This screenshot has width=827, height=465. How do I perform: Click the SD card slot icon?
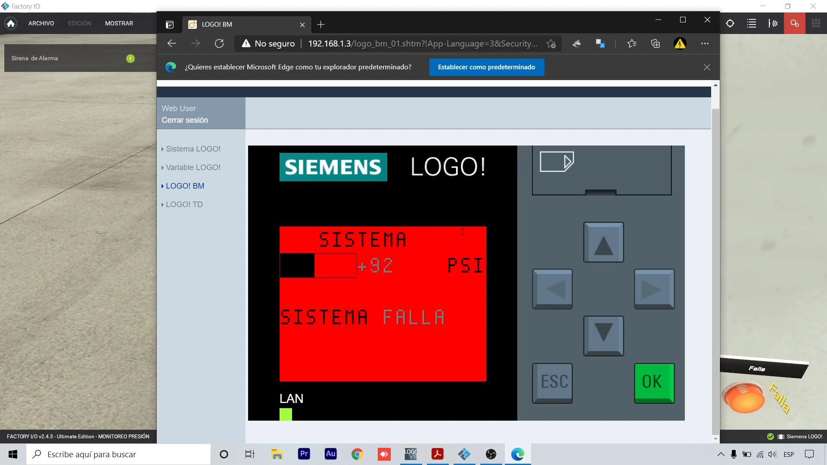[557, 161]
